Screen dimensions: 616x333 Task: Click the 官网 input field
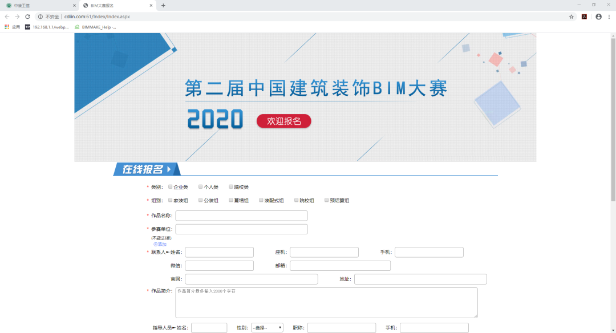[x=252, y=279]
